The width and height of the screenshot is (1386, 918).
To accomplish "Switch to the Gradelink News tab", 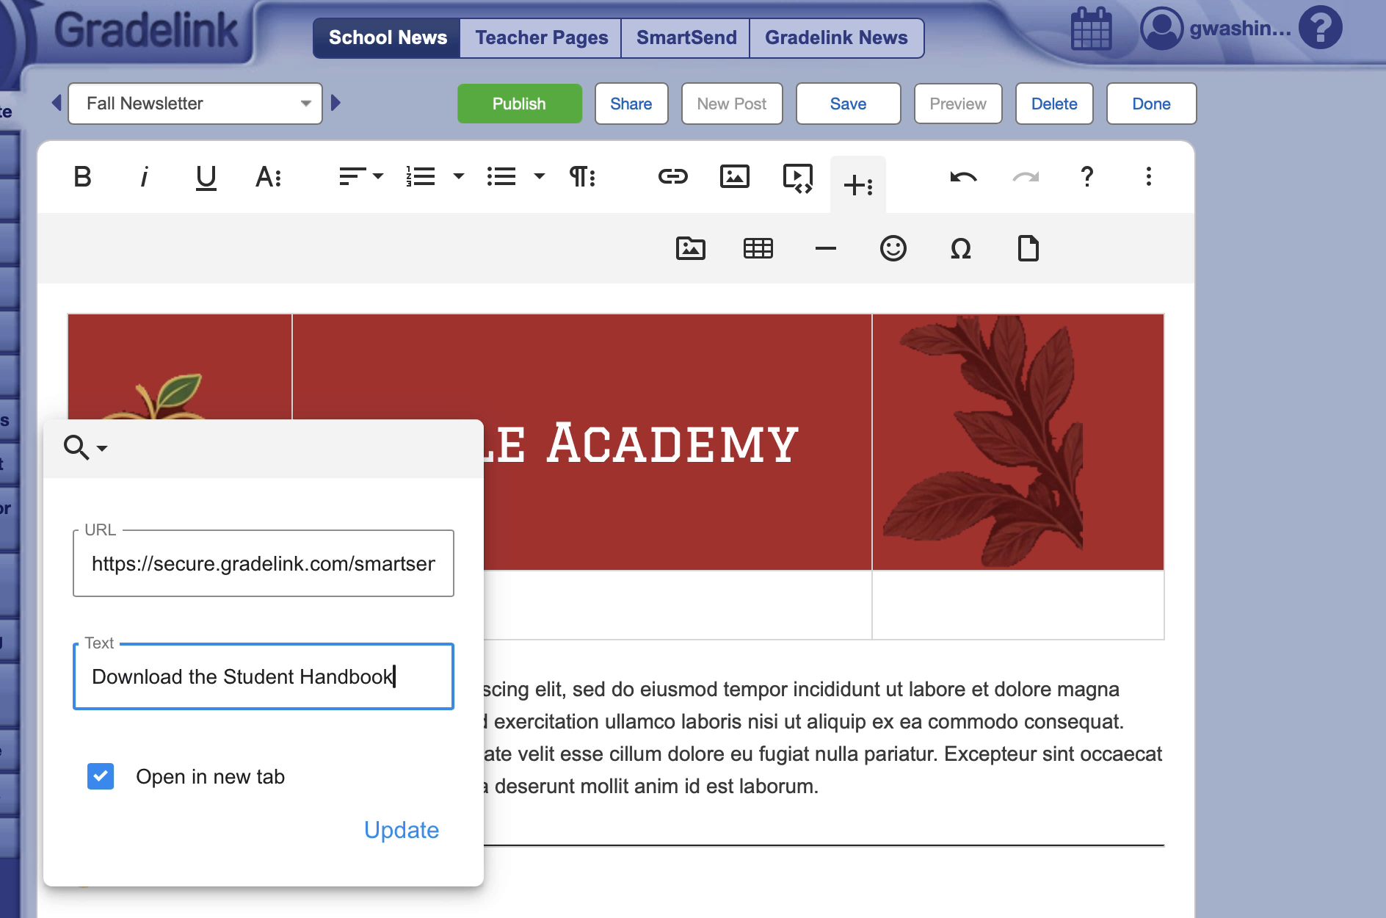I will pos(836,37).
